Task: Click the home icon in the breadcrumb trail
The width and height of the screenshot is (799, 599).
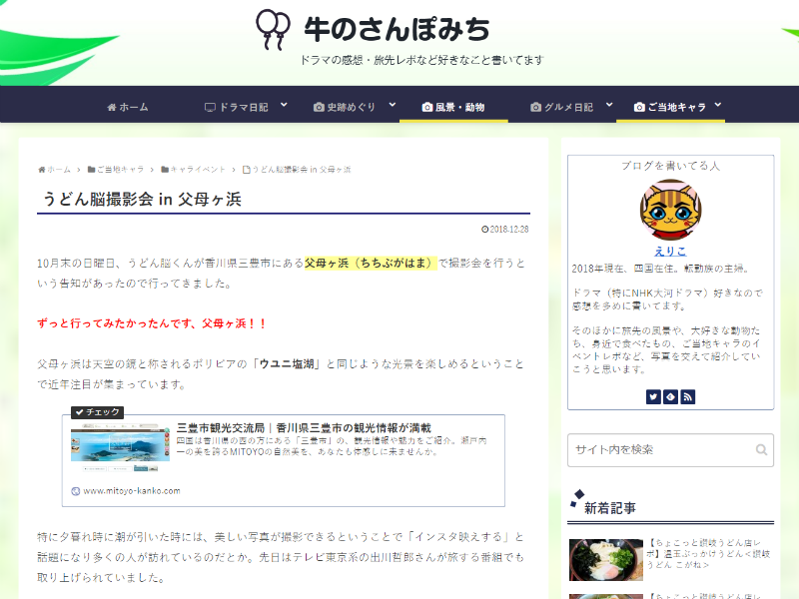Action: [44, 168]
